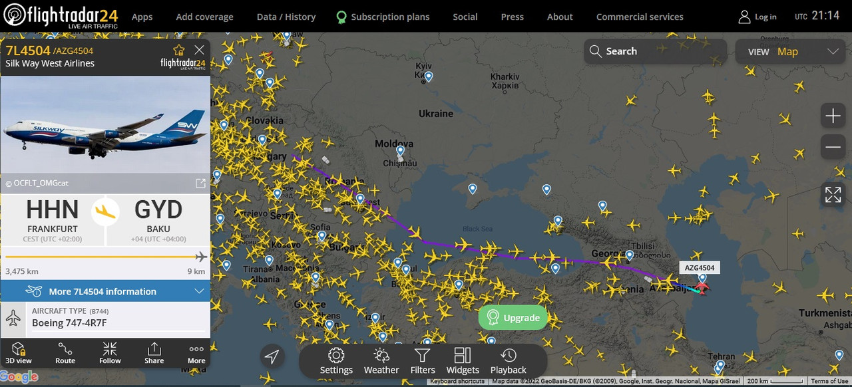852x387 pixels.
Task: Click the green Upgrade button
Action: click(513, 318)
